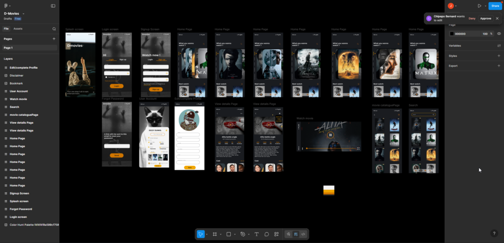Image resolution: width=504 pixels, height=243 pixels.
Task: Click the 000000 hex color field
Action: click(464, 34)
